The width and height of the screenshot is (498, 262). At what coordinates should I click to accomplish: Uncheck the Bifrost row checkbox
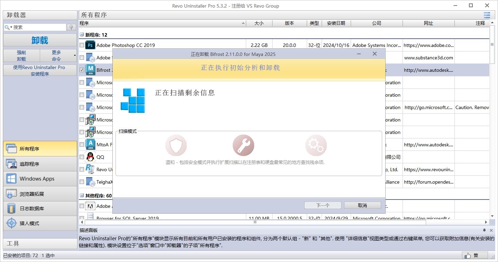pyautogui.click(x=82, y=70)
